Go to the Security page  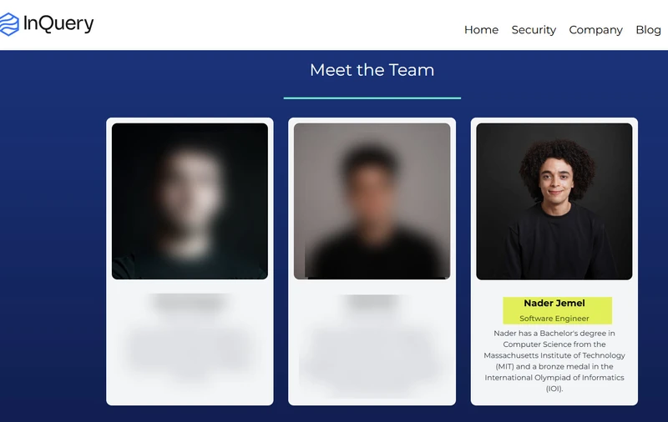[x=534, y=30]
